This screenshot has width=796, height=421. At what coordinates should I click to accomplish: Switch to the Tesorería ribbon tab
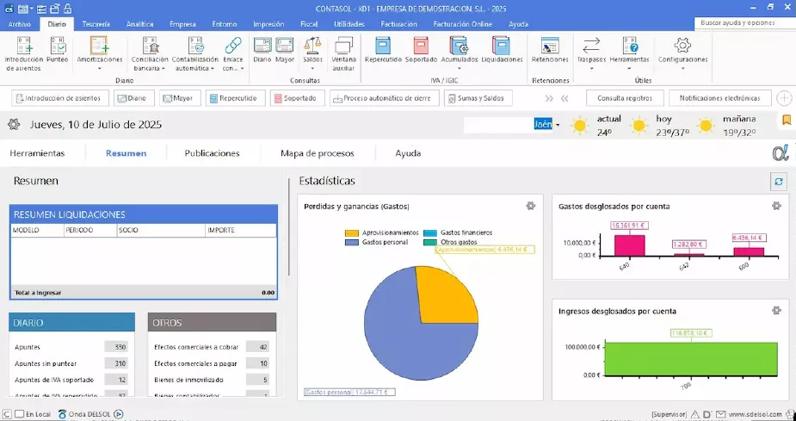(96, 24)
